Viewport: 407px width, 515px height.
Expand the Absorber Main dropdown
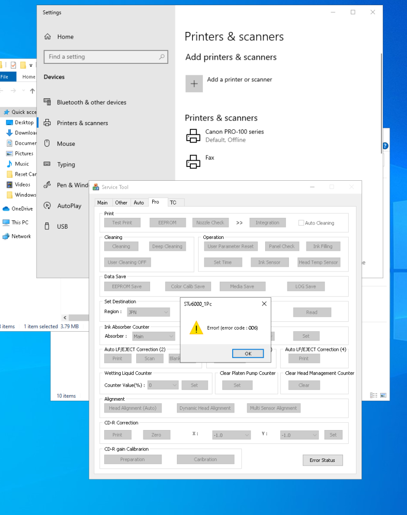(153, 336)
